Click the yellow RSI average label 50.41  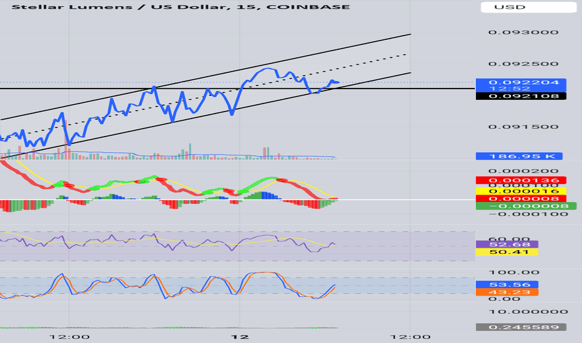click(x=506, y=252)
